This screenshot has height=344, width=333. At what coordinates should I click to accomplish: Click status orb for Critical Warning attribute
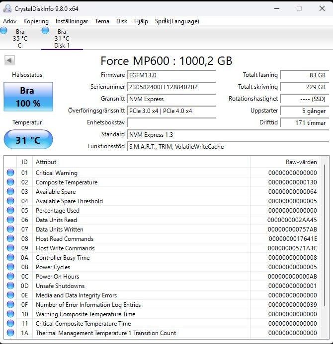tap(10, 173)
